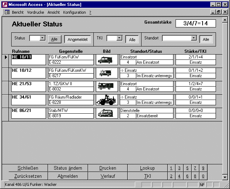Viewport: 230px width, 189px height.
Task: Click Alle button next to Standort
Action: click(x=206, y=39)
